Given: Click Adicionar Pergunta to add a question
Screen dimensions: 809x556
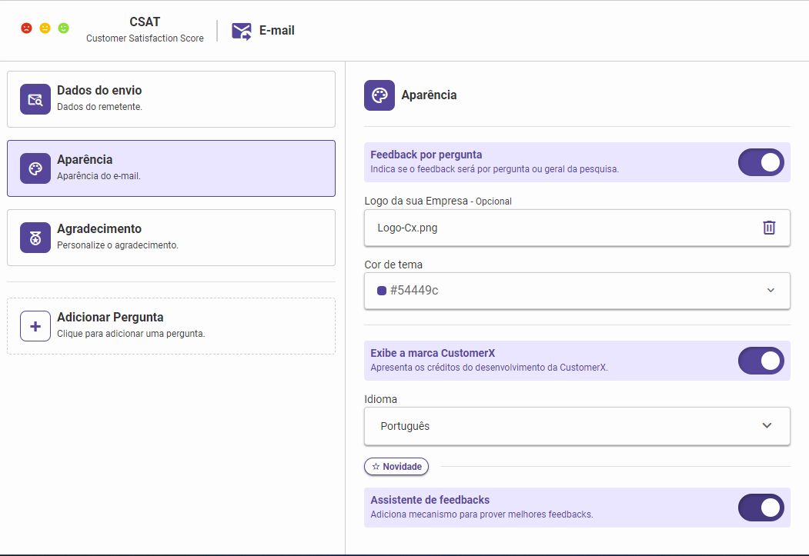Looking at the screenshot, I should pyautogui.click(x=171, y=326).
